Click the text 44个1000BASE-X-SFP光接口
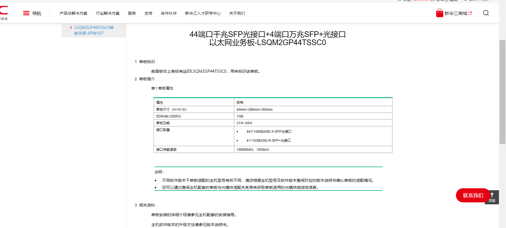 [x=269, y=131]
